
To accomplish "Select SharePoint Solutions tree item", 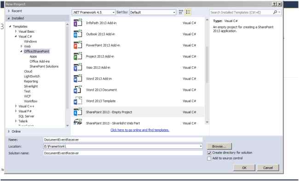I will pos(44,66).
